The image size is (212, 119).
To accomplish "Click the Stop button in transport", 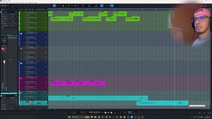I will pyautogui.click(x=105, y=112).
